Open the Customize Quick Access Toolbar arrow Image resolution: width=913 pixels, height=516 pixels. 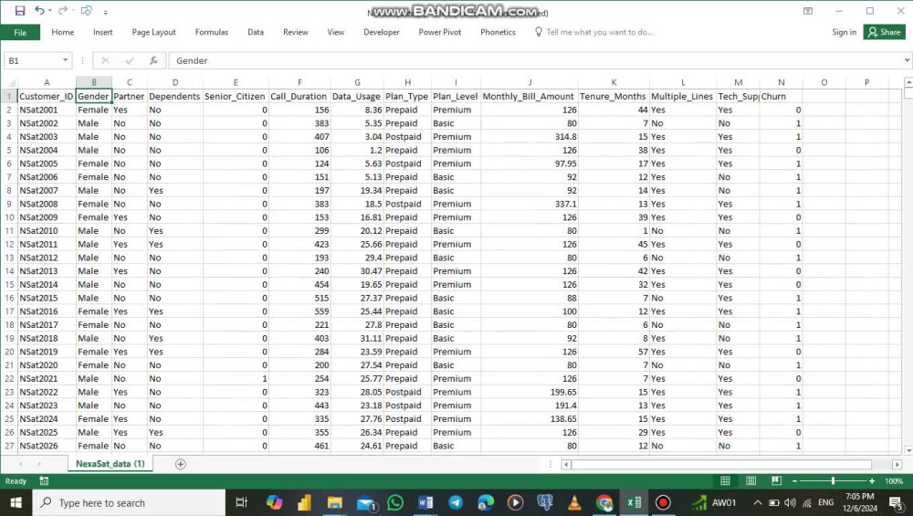click(x=105, y=12)
